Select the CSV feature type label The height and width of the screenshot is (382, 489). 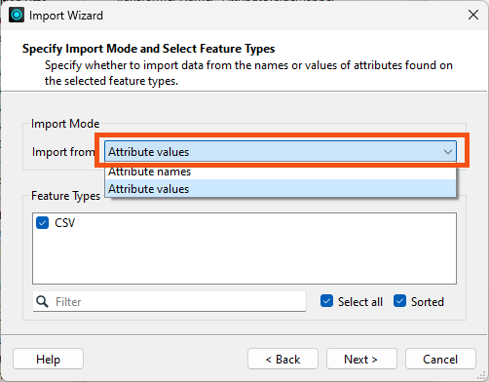(64, 223)
